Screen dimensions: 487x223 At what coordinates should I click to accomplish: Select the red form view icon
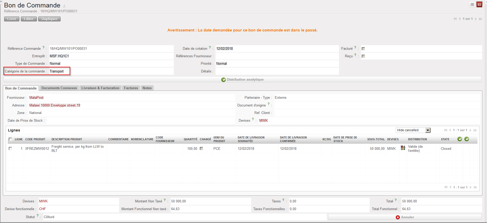click(479, 4)
